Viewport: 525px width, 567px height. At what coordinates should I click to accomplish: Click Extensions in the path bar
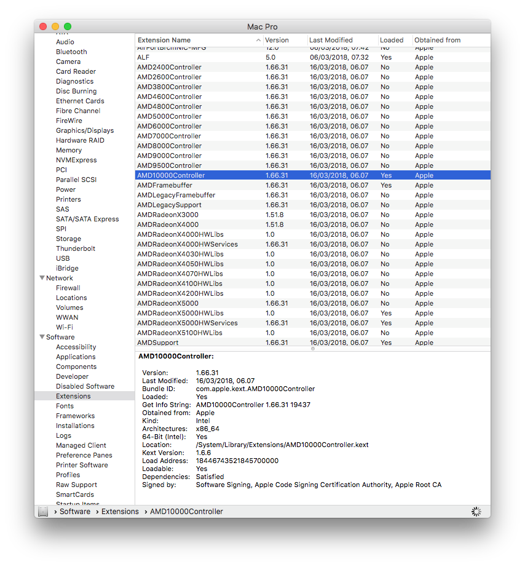(x=120, y=512)
